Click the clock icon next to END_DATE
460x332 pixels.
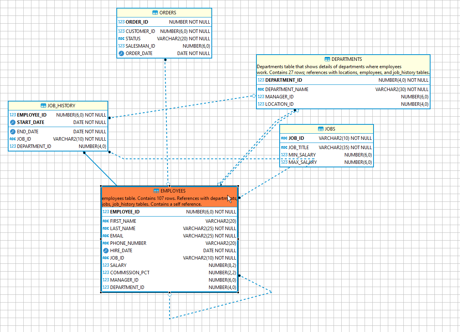coord(13,131)
